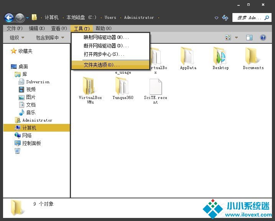The width and height of the screenshot is (275, 221).
Task: Close the explorer window
Action: tap(263, 5)
